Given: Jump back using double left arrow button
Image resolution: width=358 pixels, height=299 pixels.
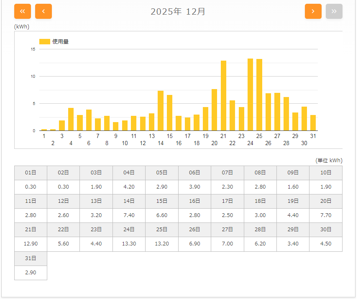Looking at the screenshot, I should [23, 11].
